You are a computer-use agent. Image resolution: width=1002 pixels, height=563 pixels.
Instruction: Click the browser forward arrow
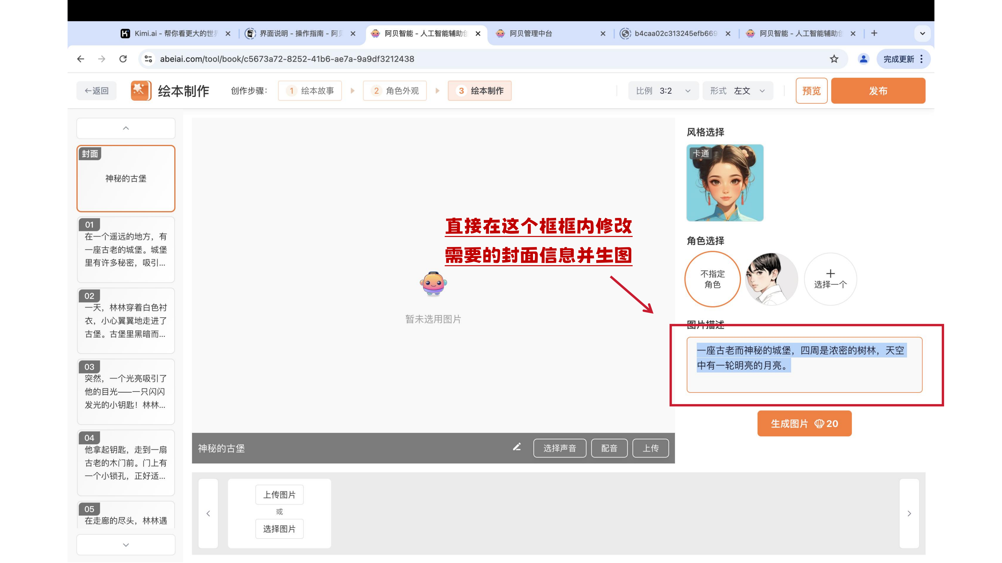(102, 59)
